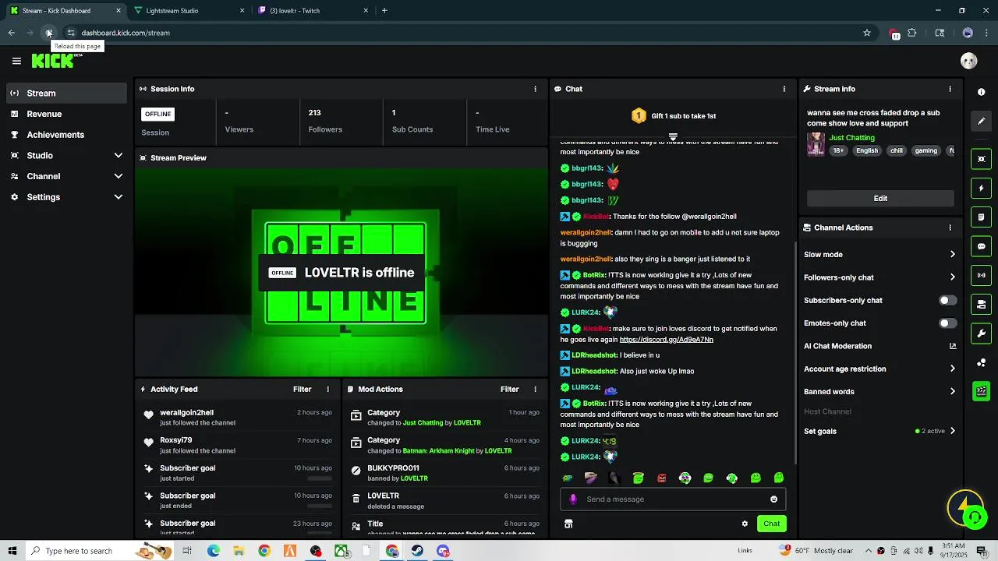Click the Edit stream info button
The width and height of the screenshot is (998, 561).
click(880, 198)
